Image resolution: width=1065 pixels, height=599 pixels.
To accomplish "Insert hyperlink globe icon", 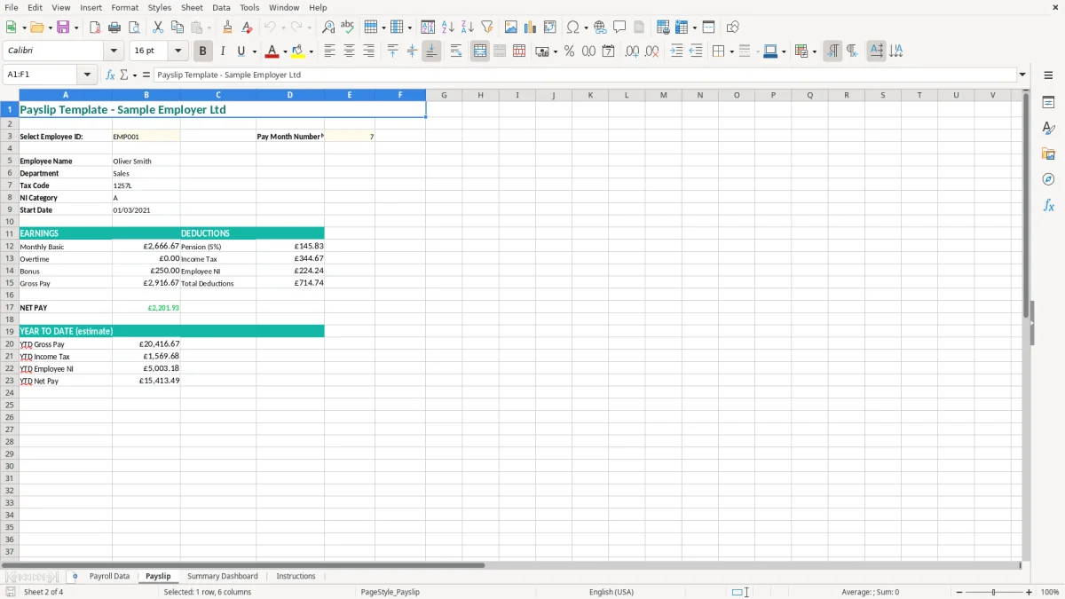I will tap(600, 28).
